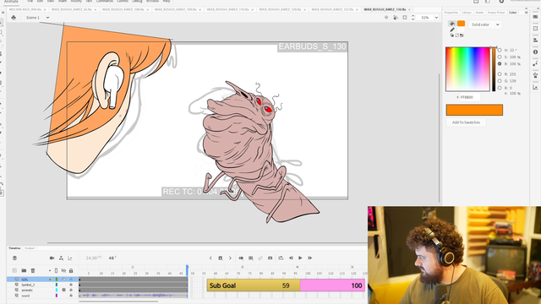This screenshot has width=541, height=304.
Task: Step forward one frame
Action: tap(310, 258)
